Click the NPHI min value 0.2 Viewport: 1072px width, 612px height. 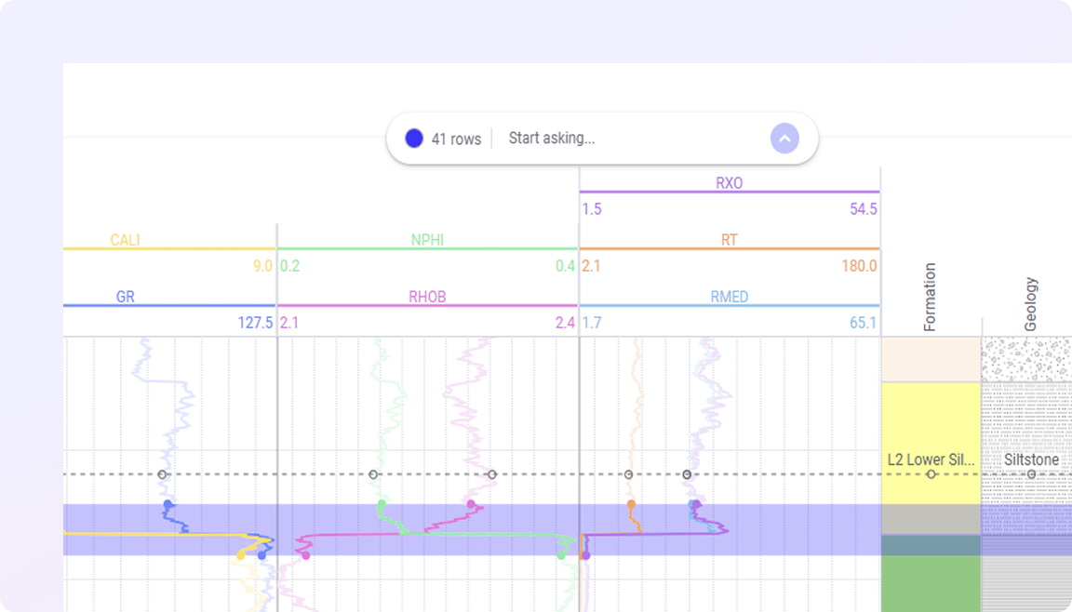290,266
